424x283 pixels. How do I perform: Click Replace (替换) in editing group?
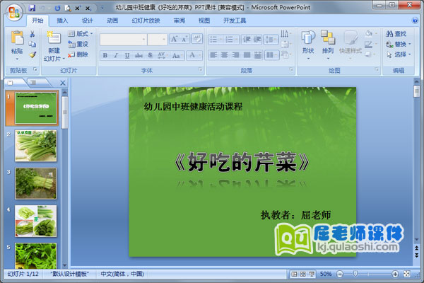pos(398,44)
